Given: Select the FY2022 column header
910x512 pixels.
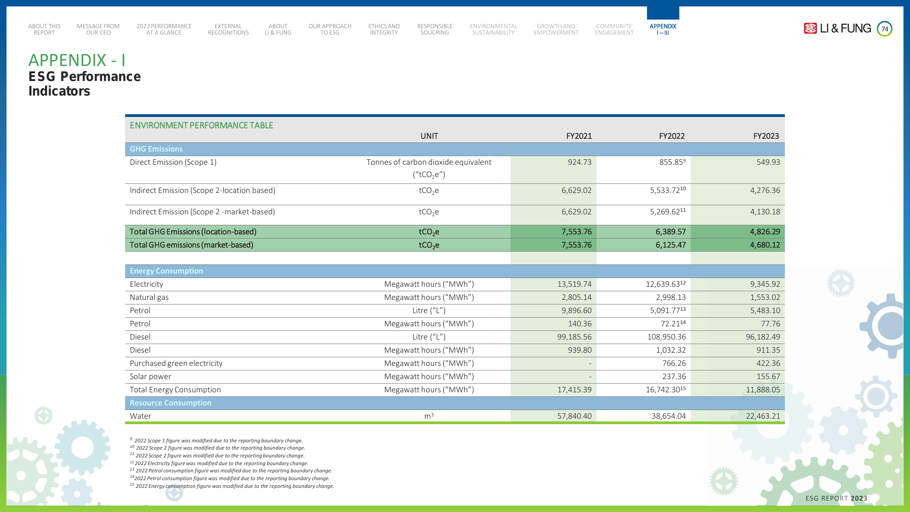Looking at the screenshot, I should [672, 136].
